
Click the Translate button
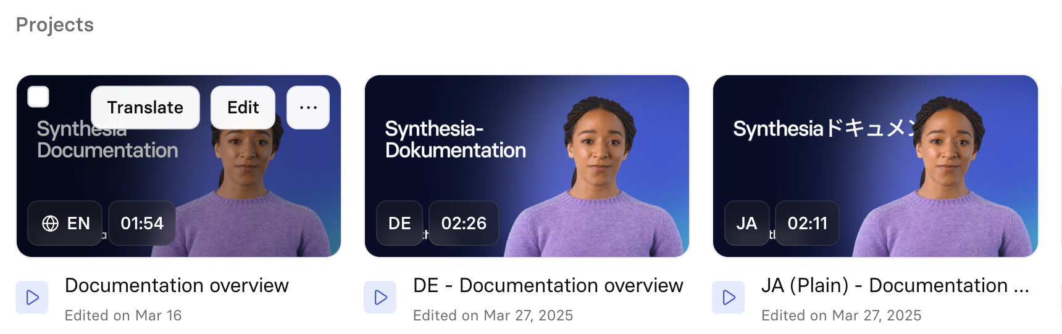pyautogui.click(x=145, y=107)
